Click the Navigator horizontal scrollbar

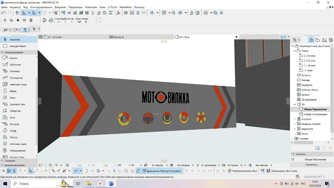(303, 143)
